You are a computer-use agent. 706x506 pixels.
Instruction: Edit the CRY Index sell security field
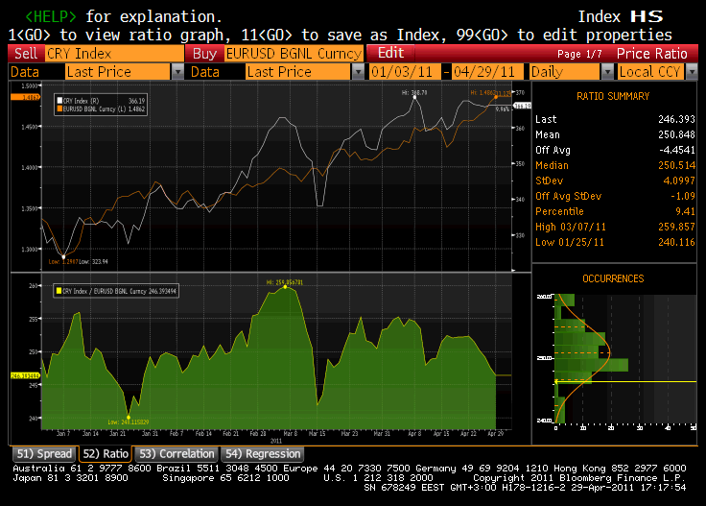point(114,54)
